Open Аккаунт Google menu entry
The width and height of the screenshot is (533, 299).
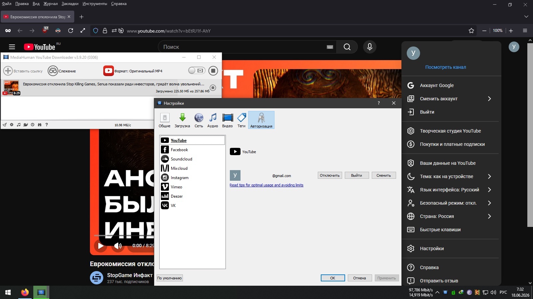pos(450,85)
